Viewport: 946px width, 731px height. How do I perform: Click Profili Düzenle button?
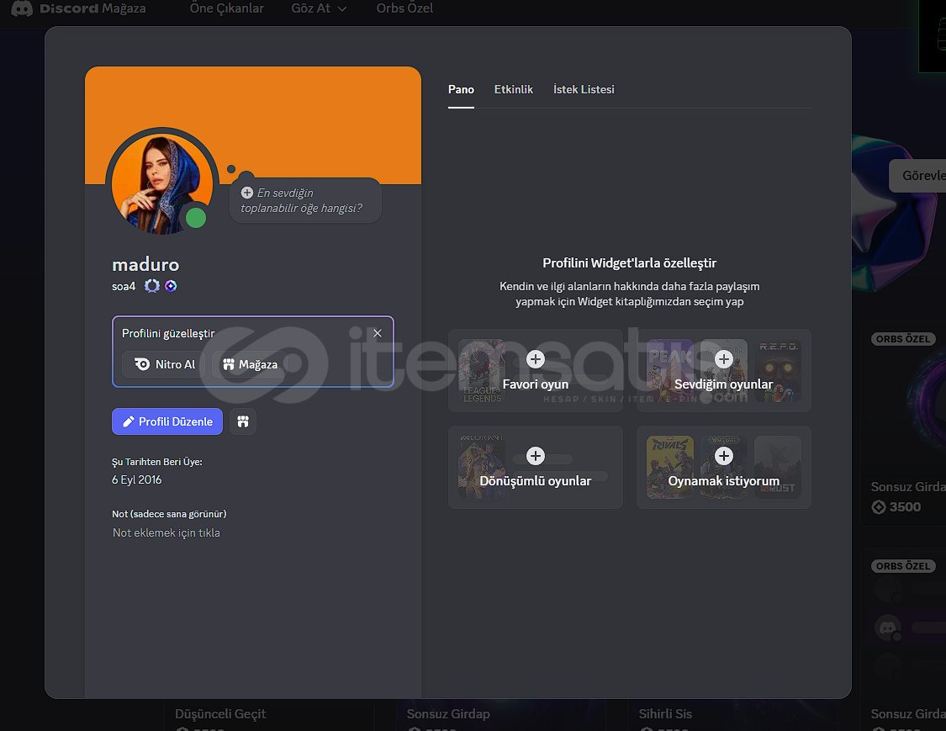pyautogui.click(x=167, y=421)
